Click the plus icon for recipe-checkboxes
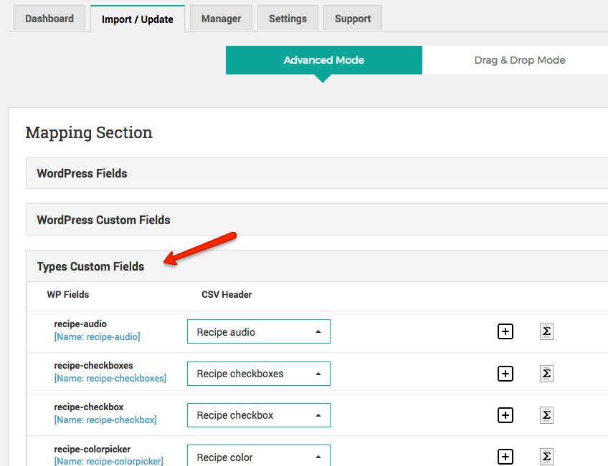The image size is (608, 466). 505,374
